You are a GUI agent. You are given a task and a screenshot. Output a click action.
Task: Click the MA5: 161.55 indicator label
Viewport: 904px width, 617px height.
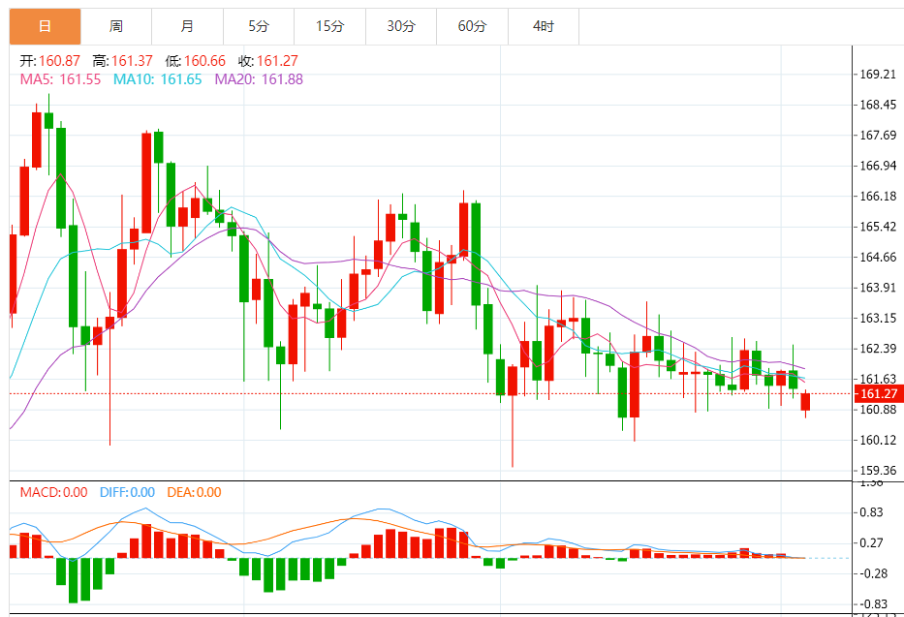pyautogui.click(x=60, y=79)
